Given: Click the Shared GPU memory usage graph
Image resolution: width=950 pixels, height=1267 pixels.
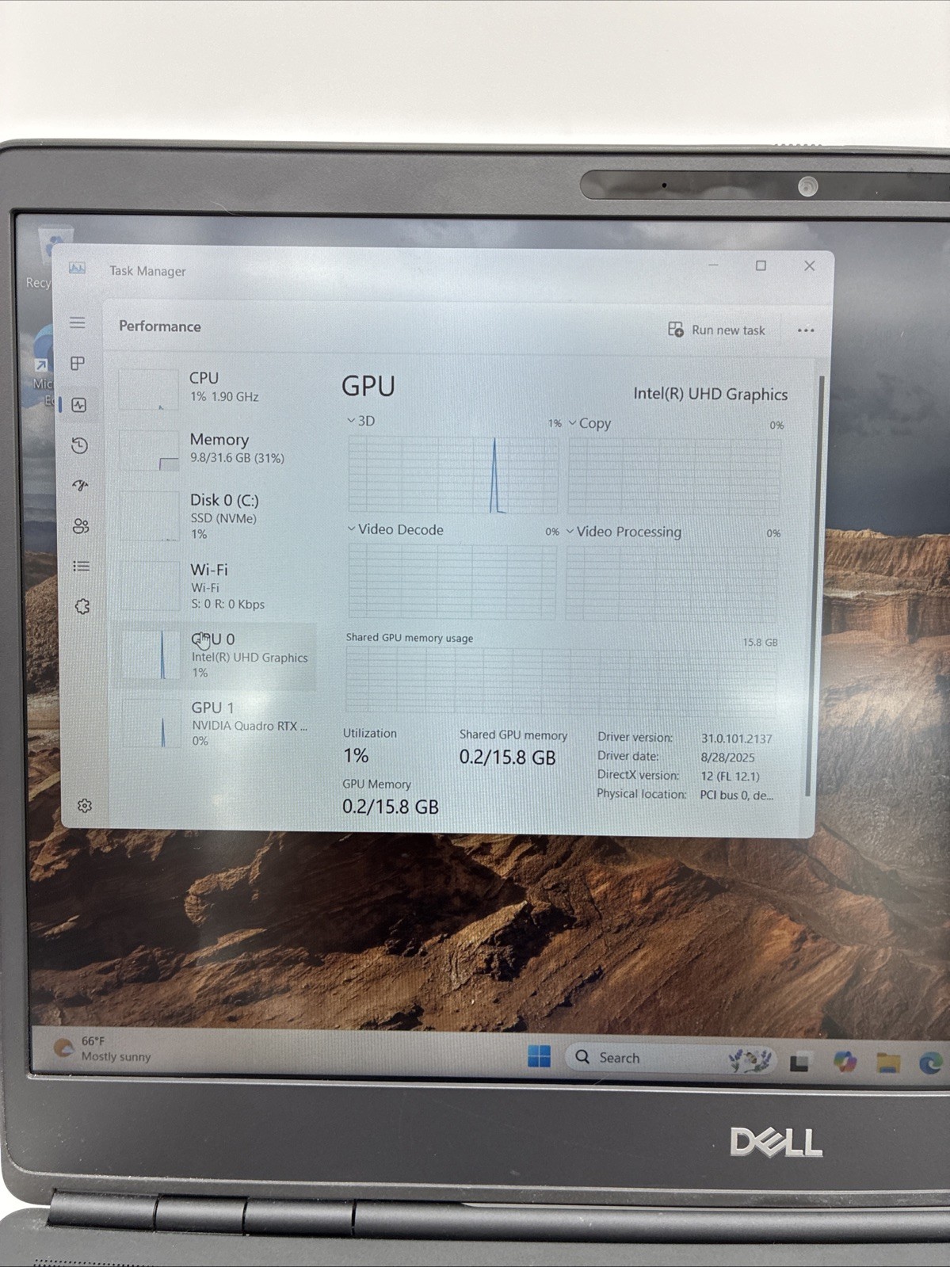Looking at the screenshot, I should (x=561, y=679).
